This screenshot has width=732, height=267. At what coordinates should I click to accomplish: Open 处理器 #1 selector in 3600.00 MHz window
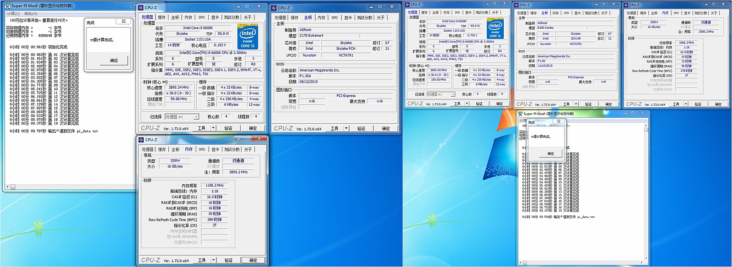(x=441, y=94)
